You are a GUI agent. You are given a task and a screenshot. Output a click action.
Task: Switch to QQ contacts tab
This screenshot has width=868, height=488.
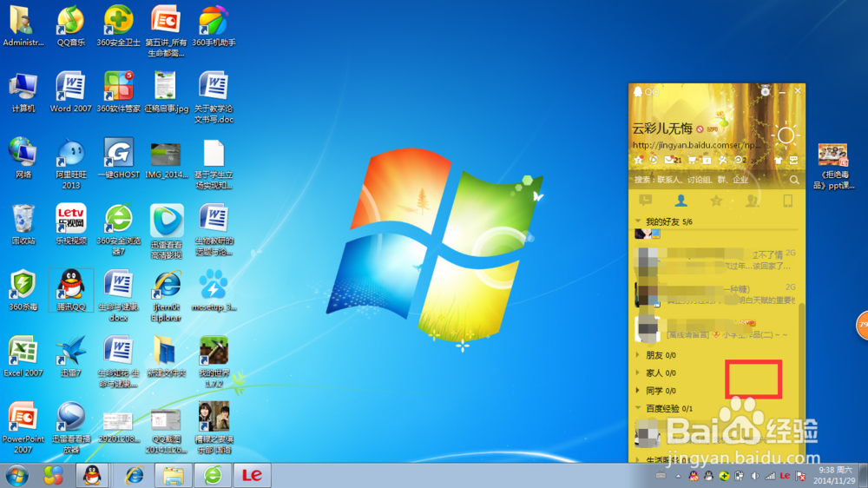click(x=681, y=201)
